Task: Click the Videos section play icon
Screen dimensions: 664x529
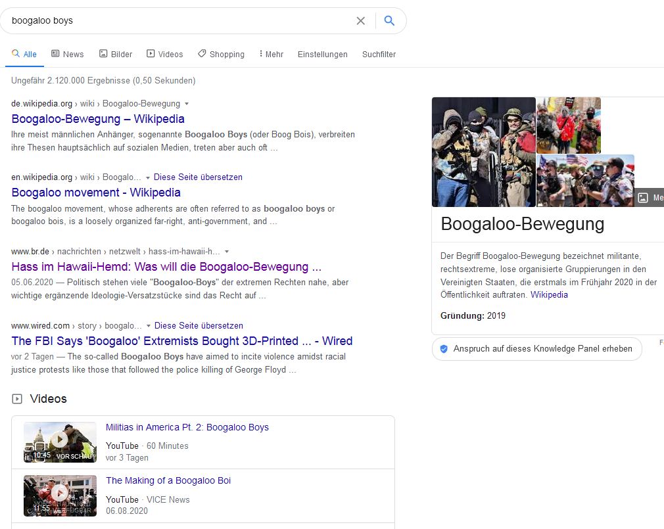Action: [18, 399]
